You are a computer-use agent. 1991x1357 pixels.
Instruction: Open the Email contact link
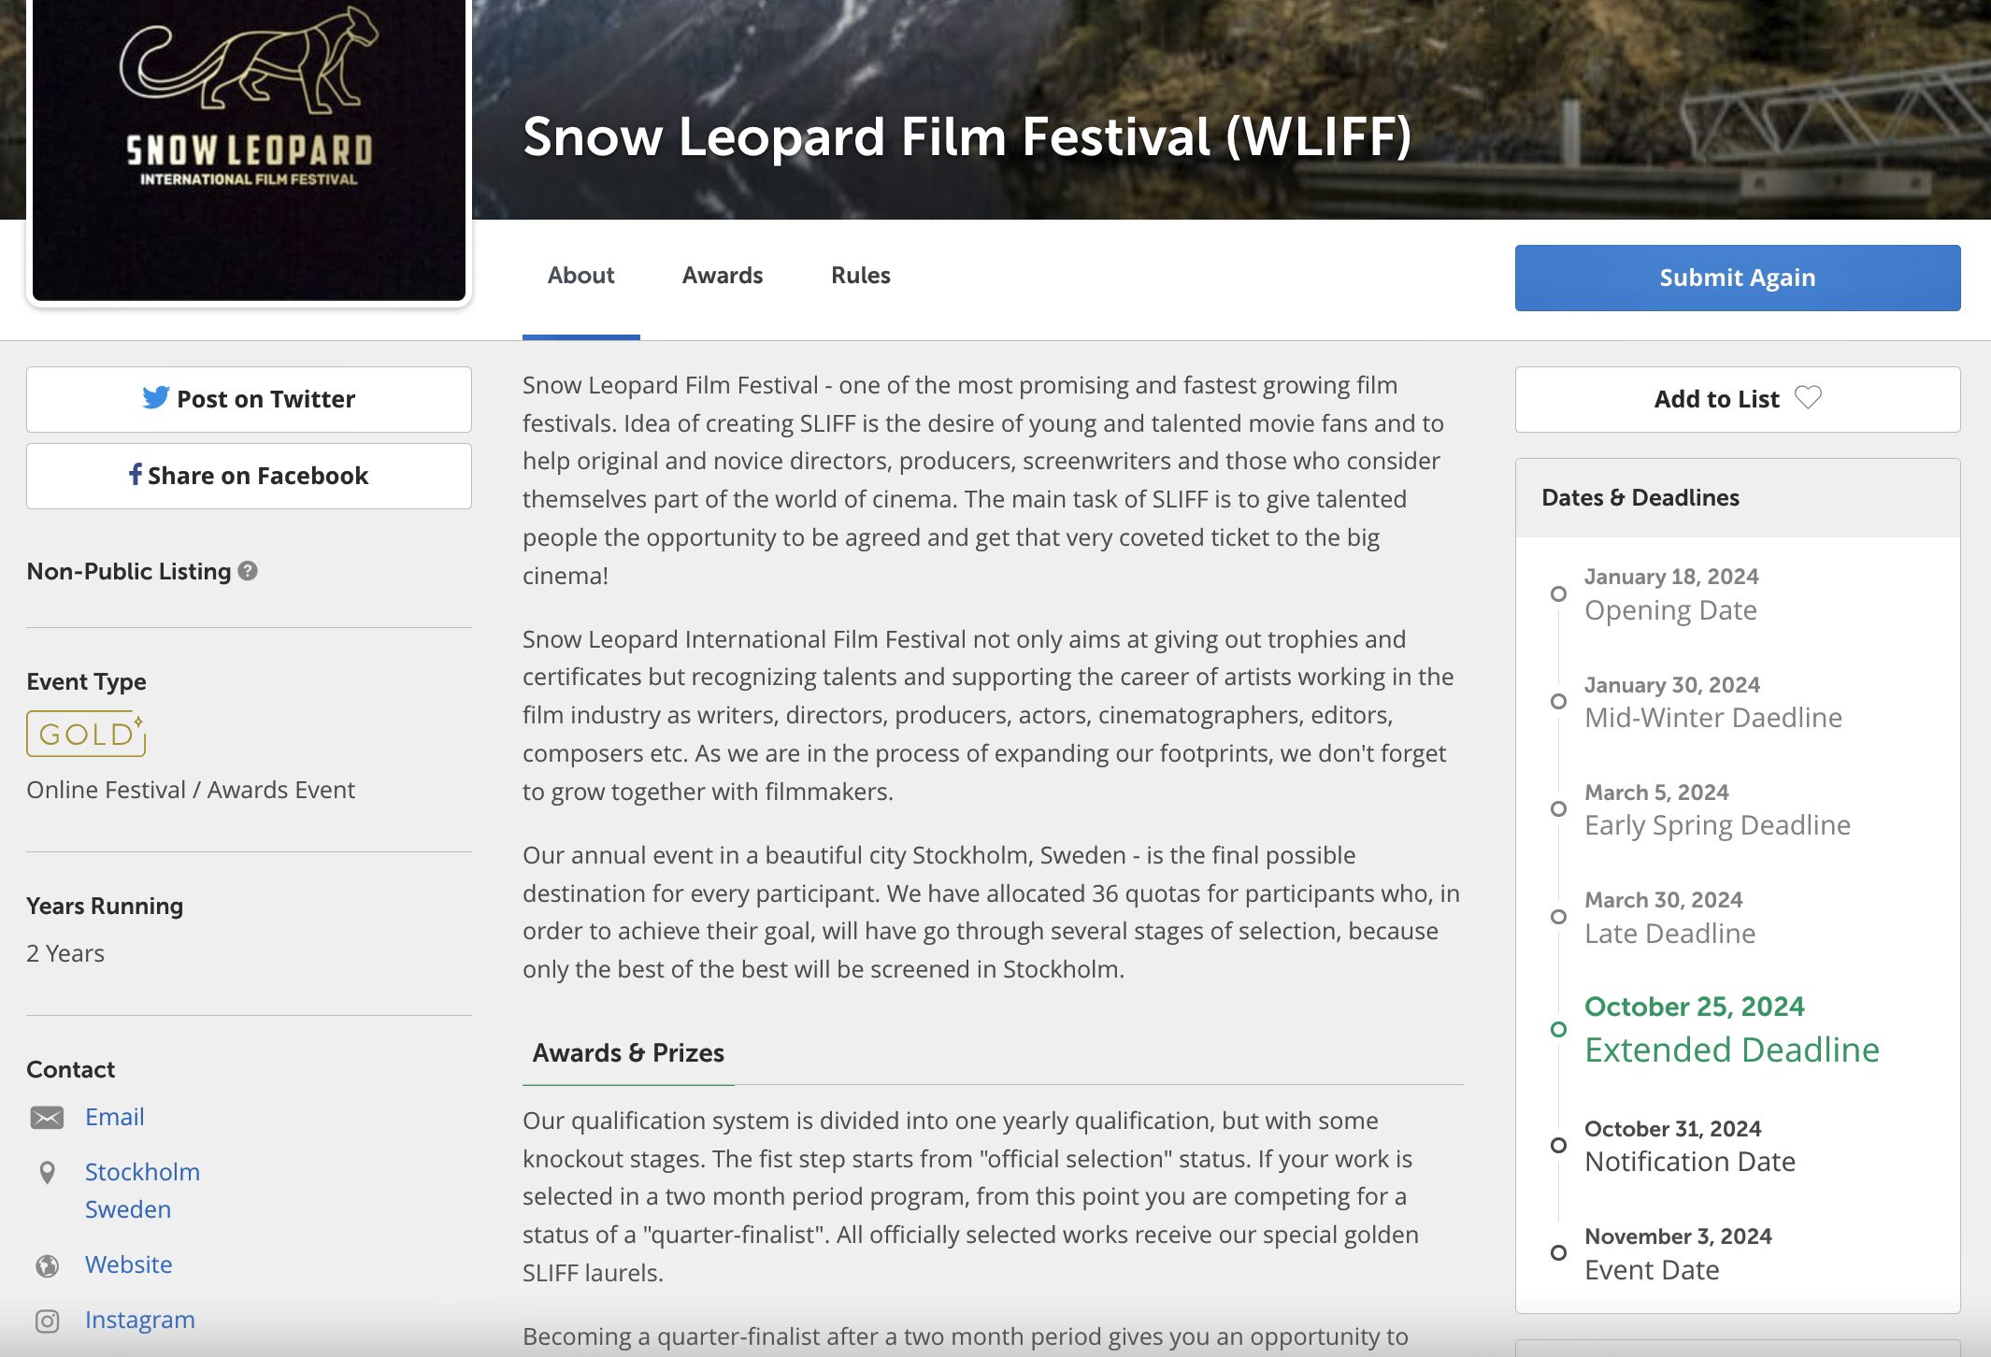coord(115,1117)
